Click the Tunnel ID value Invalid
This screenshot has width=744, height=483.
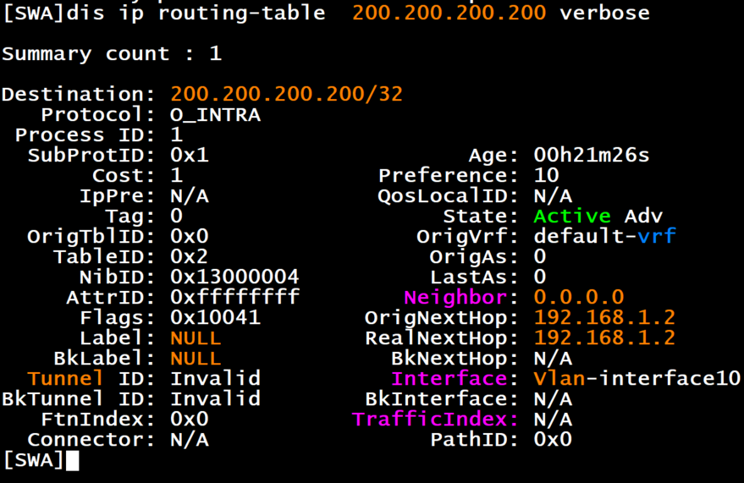pos(216,378)
